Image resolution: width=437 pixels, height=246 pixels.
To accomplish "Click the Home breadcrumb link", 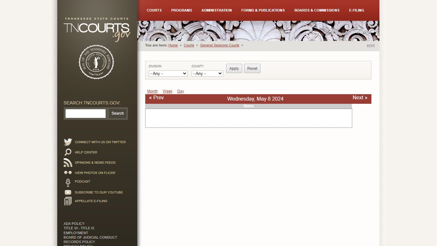I will click(173, 45).
